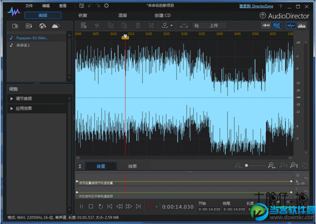Click the import media icon in library panel
Viewport: 316px width, 224px height.
pyautogui.click(x=15, y=26)
